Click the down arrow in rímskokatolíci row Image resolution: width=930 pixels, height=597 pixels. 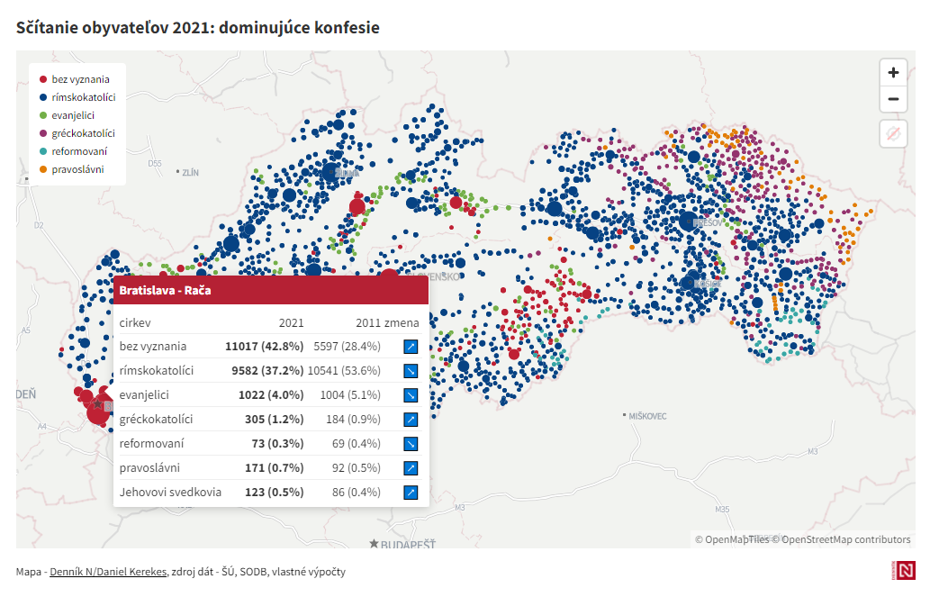click(x=411, y=370)
